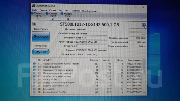180x101 pixels.
Task: Click the ID column header
Action: tap(39, 60)
